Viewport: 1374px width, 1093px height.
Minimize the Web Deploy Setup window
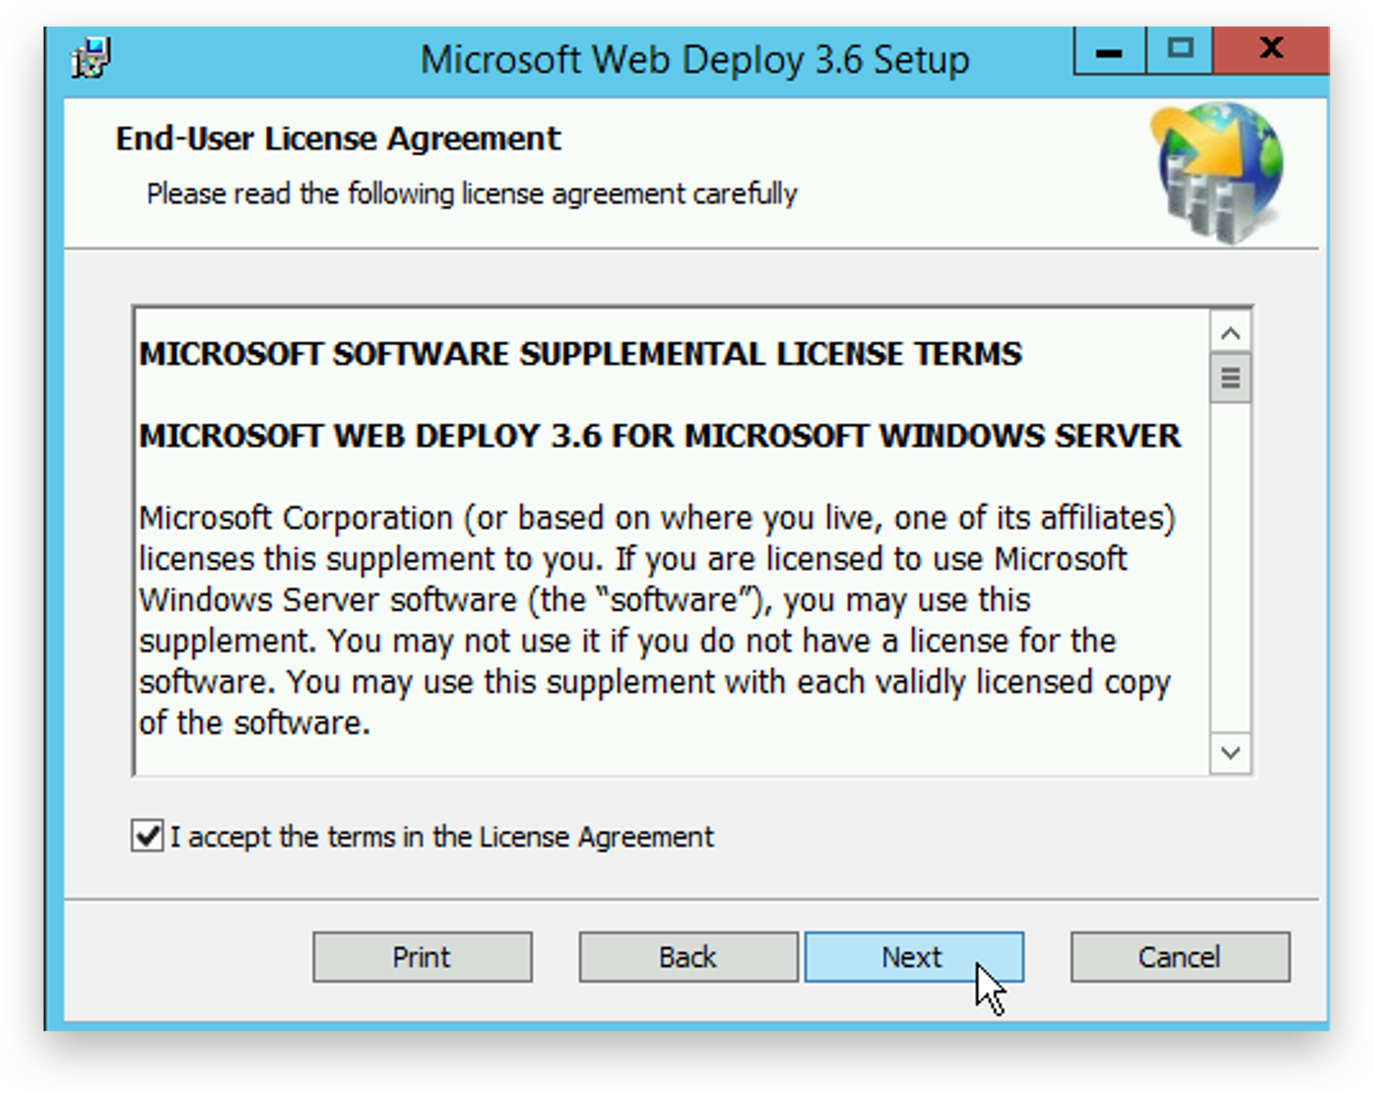point(1109,51)
